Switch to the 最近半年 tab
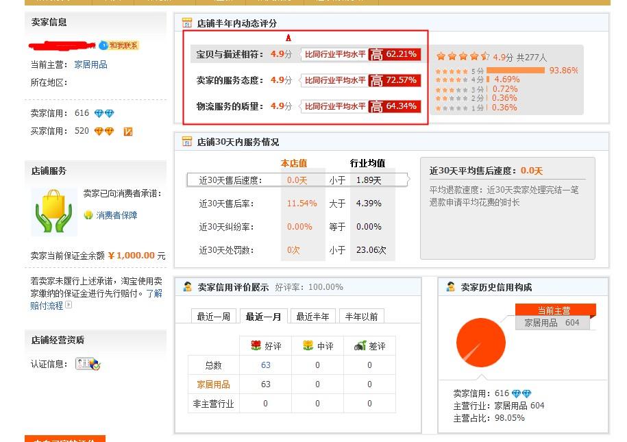This screenshot has width=627, height=442. coord(312,317)
